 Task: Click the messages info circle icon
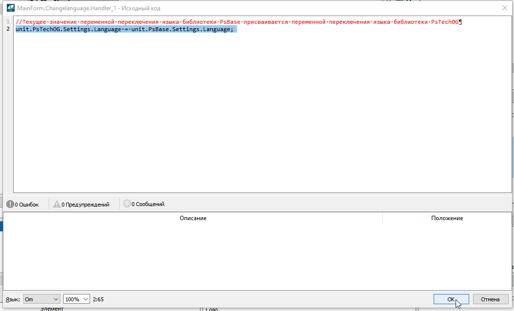click(127, 204)
